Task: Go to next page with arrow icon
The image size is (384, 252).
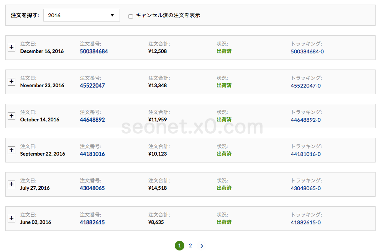Action: [x=202, y=246]
